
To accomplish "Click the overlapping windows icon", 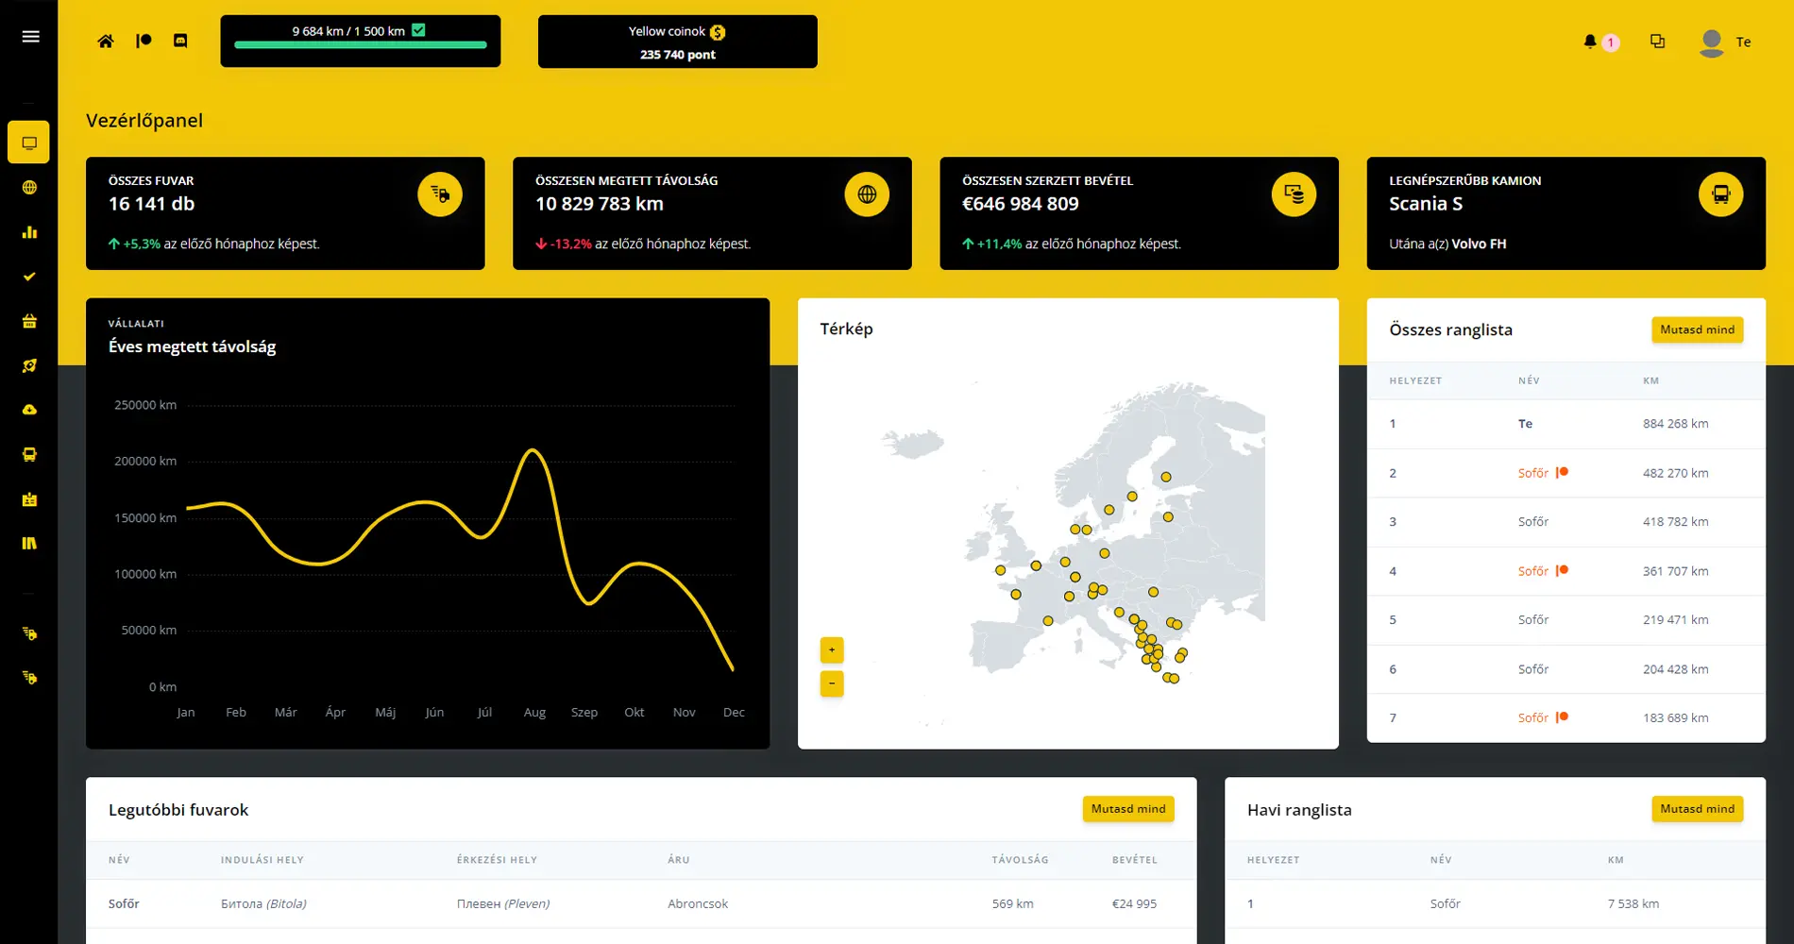I will pos(1657,42).
